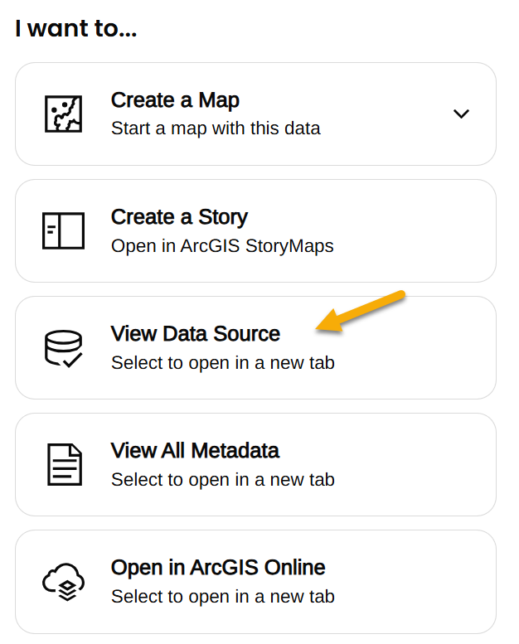The image size is (519, 644).
Task: Click the database checkmark icon
Action: (63, 348)
